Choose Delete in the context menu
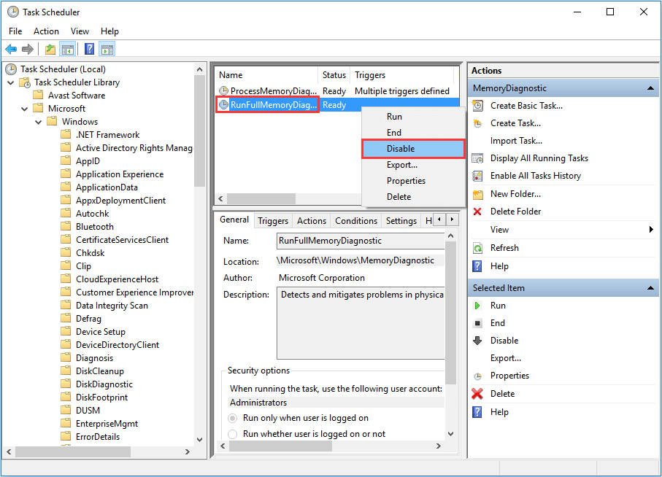The image size is (662, 477). pos(413,196)
